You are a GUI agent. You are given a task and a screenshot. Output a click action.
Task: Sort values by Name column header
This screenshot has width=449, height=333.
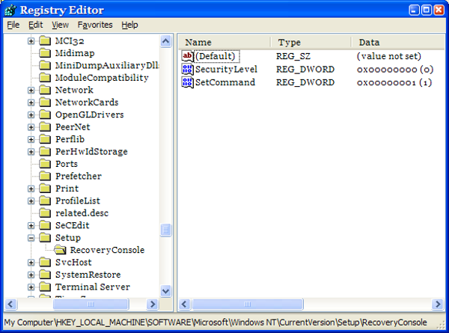224,43
